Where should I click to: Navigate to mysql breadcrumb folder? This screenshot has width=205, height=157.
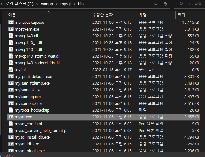(66, 4)
